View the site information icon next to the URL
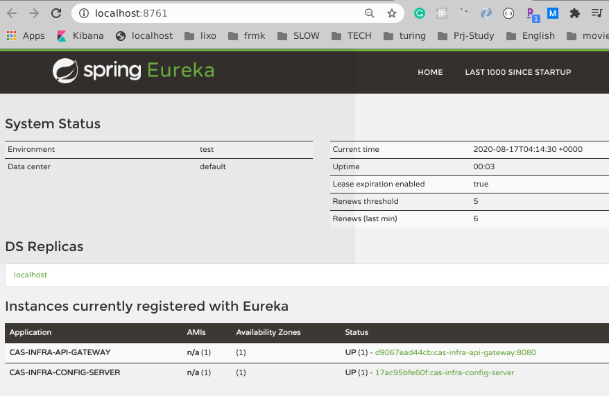Image resolution: width=609 pixels, height=396 pixels. pyautogui.click(x=83, y=14)
